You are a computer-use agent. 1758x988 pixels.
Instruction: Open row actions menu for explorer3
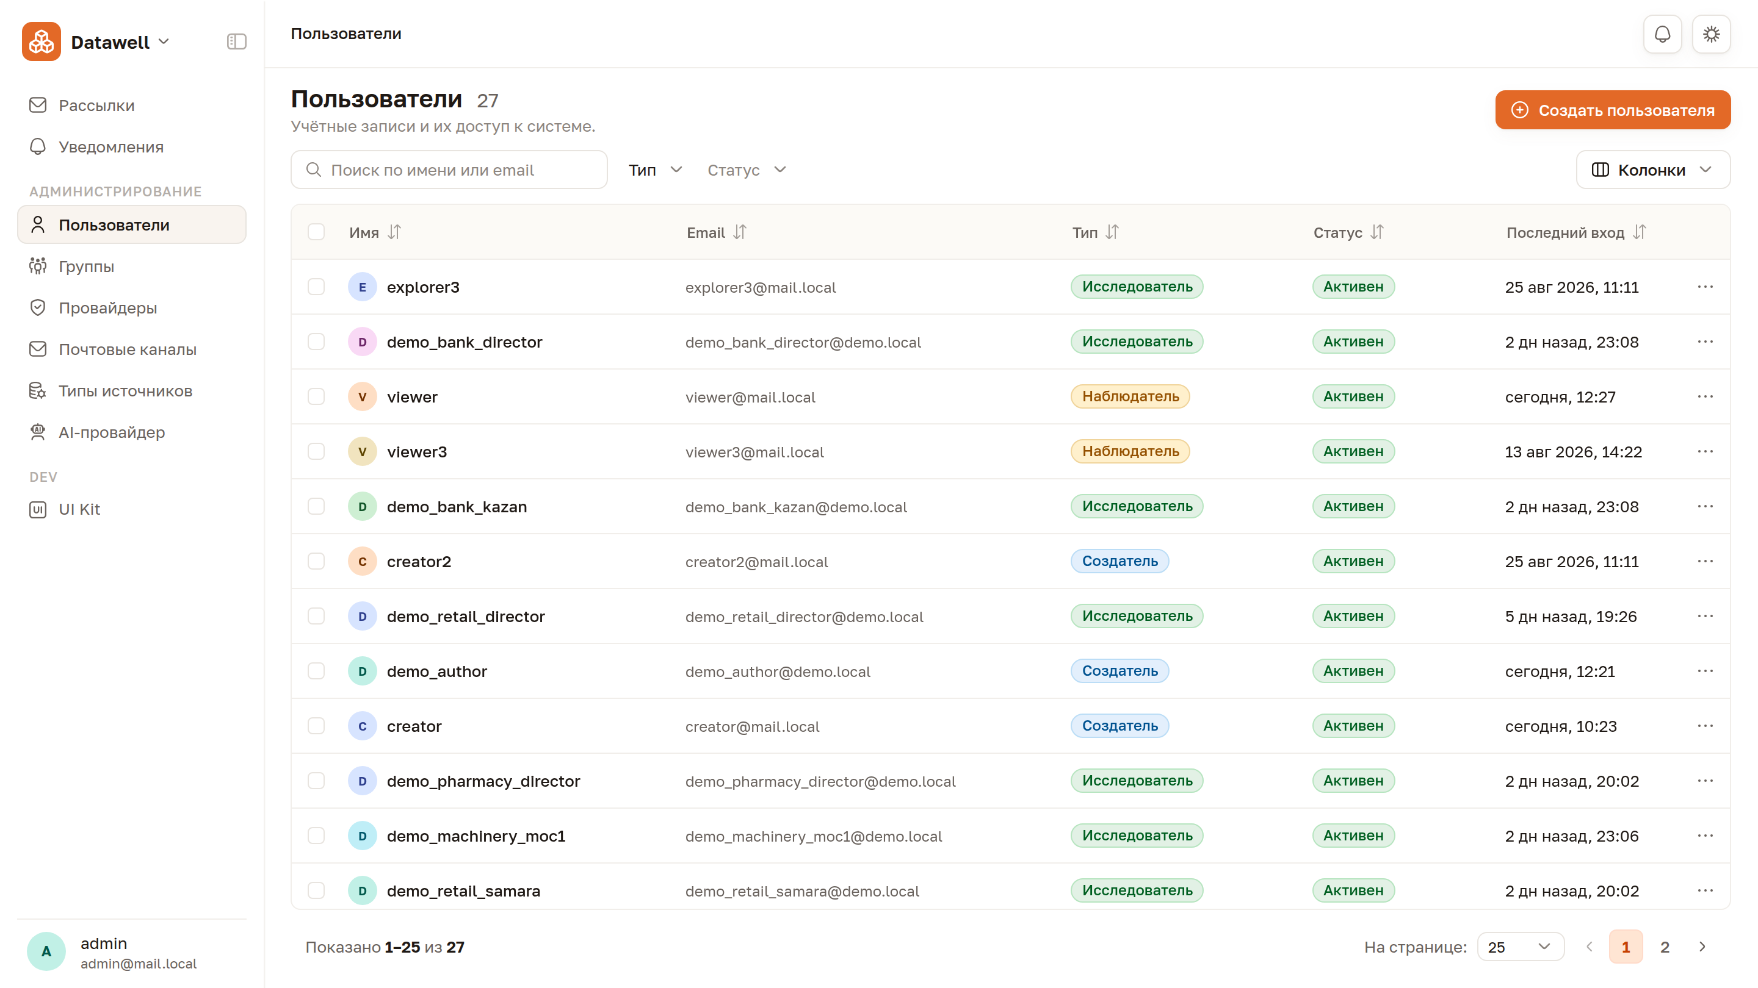tap(1705, 287)
